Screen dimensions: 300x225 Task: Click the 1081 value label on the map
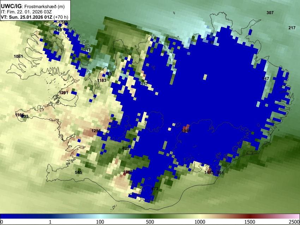tap(18, 56)
